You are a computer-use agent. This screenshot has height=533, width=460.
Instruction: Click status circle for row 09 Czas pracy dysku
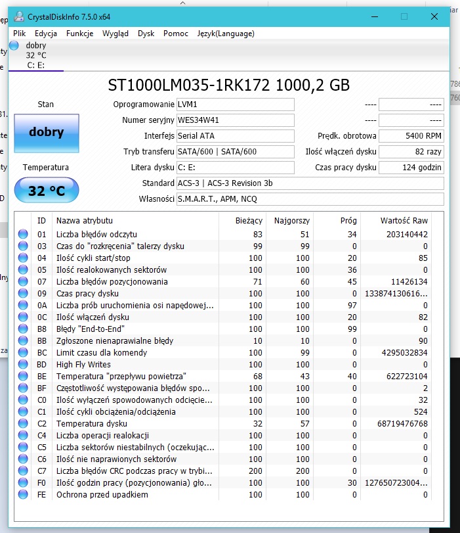(23, 293)
